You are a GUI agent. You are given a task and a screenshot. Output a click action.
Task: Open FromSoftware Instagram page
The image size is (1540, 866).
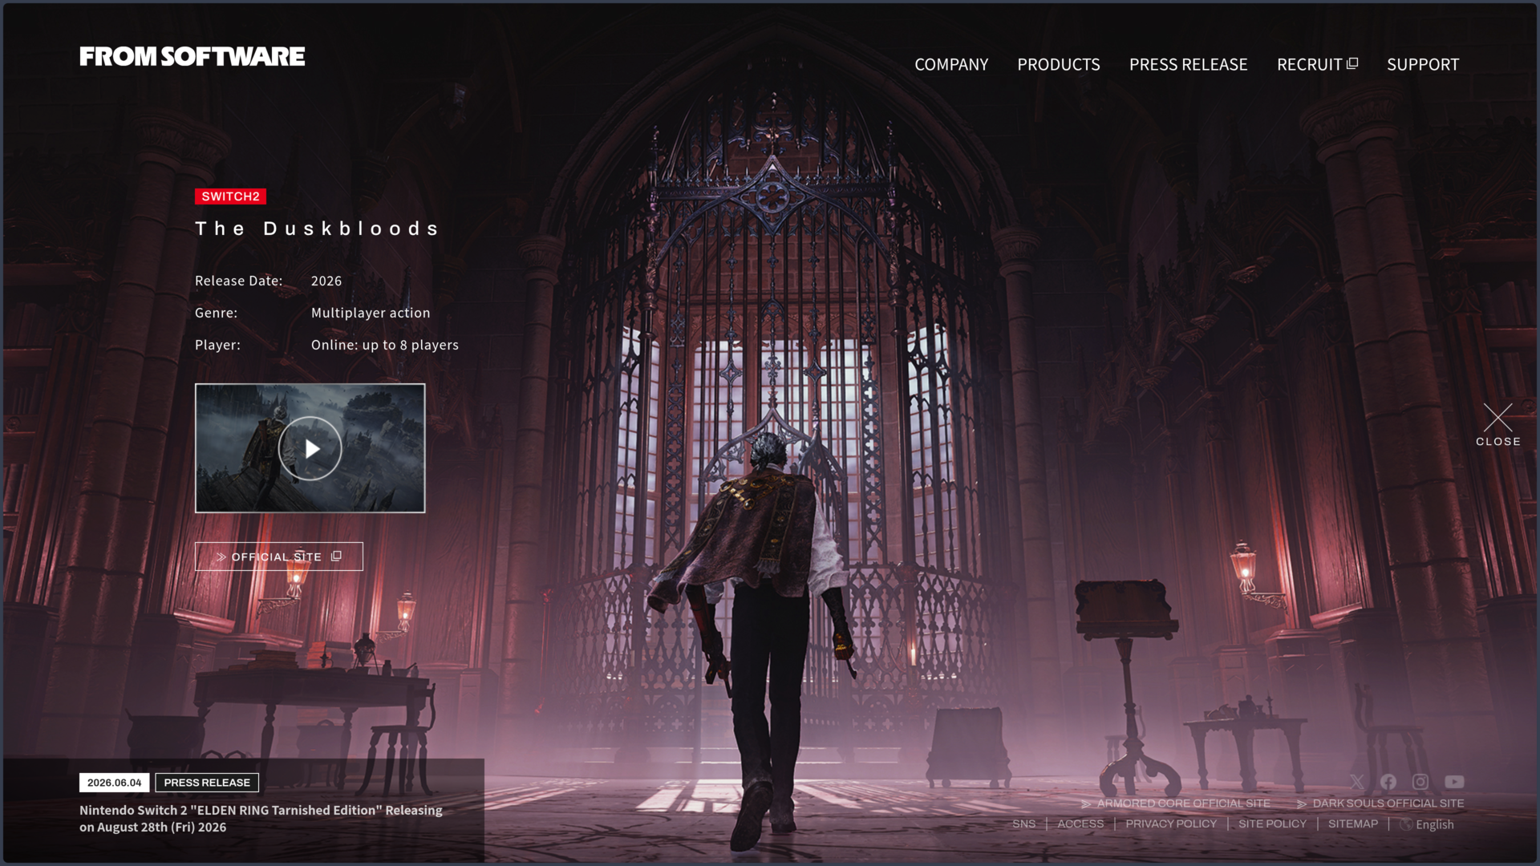click(1420, 782)
